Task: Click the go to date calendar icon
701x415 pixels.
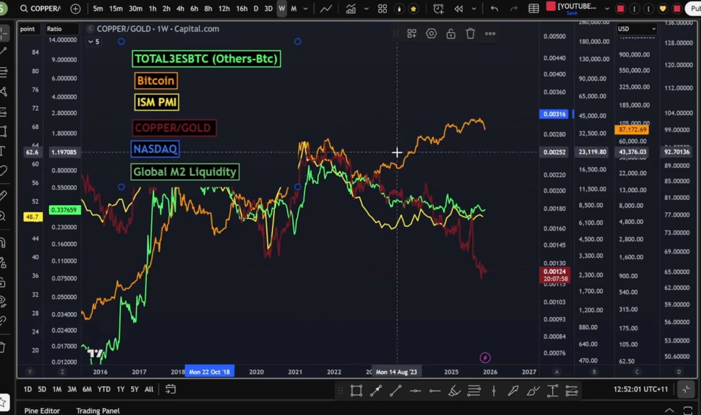Action: (171, 389)
